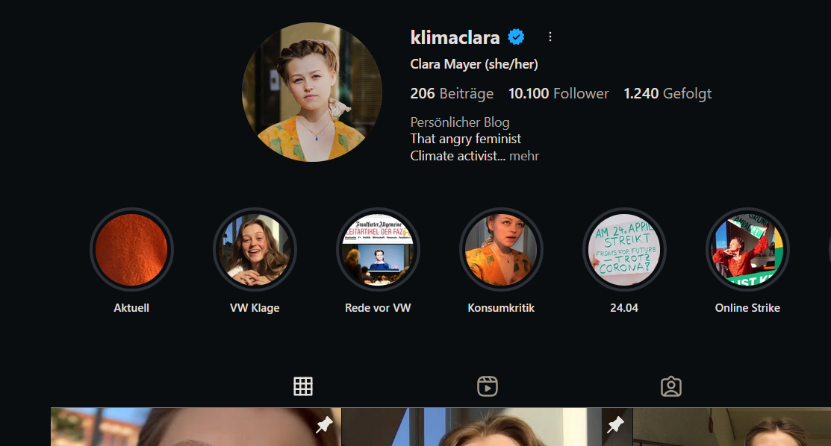The height and width of the screenshot is (446, 831).
Task: Open the Aktuell story highlight
Action: (x=131, y=250)
